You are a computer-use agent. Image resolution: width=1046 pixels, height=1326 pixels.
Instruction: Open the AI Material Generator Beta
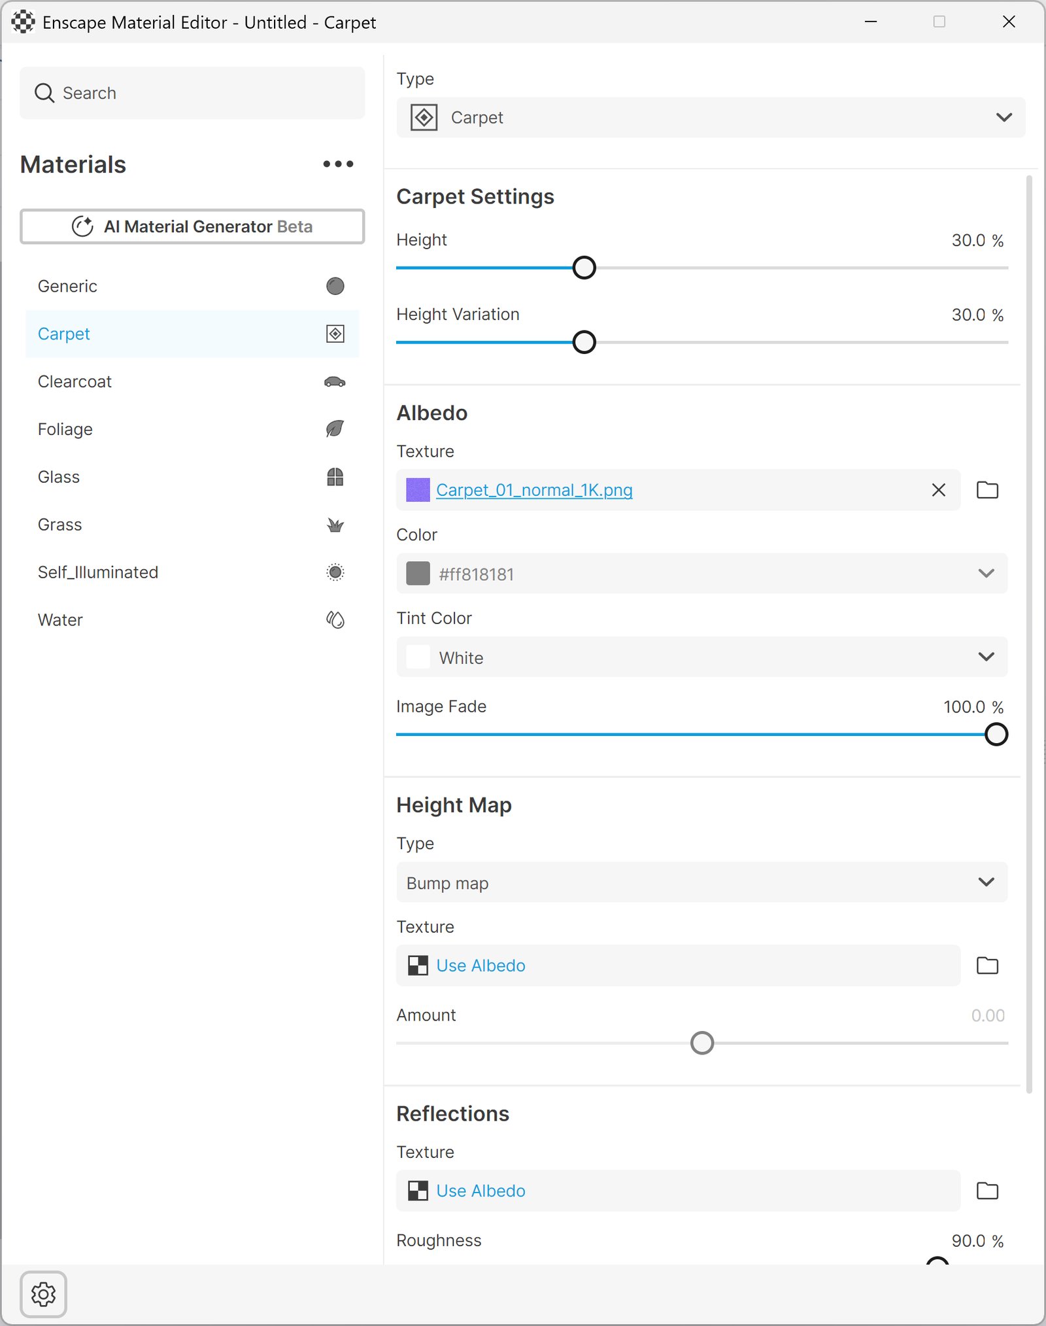(192, 226)
